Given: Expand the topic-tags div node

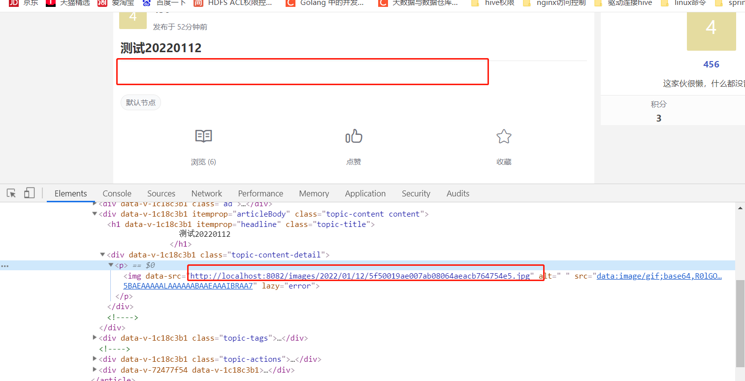Looking at the screenshot, I should point(95,338).
